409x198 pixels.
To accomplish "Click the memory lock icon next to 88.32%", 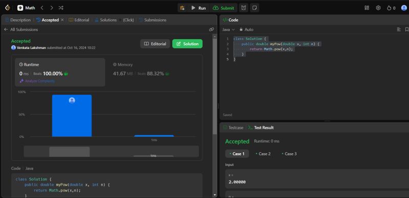I will 167,74.
